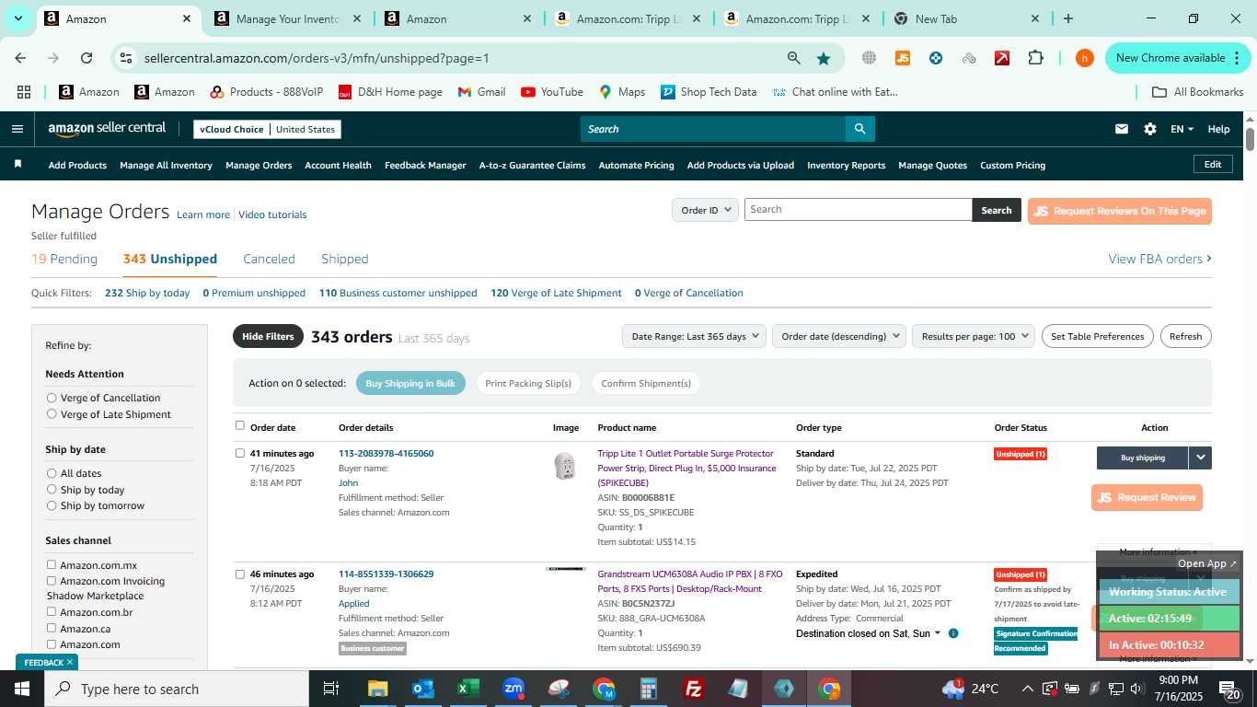1257x707 pixels.
Task: Switch to the Pending orders tab
Action: tap(64, 259)
